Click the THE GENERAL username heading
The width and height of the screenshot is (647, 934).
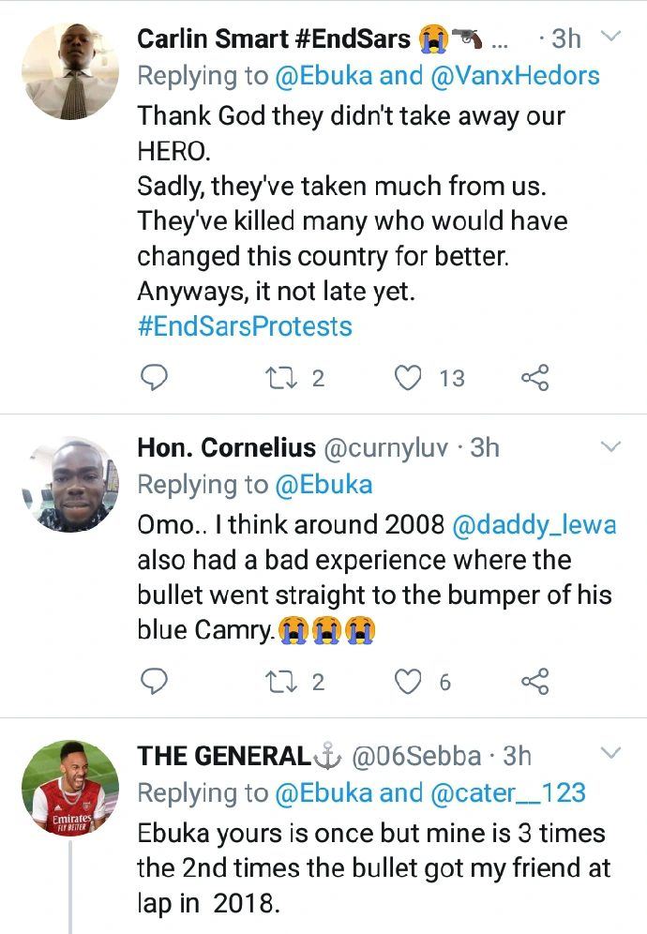click(x=224, y=755)
